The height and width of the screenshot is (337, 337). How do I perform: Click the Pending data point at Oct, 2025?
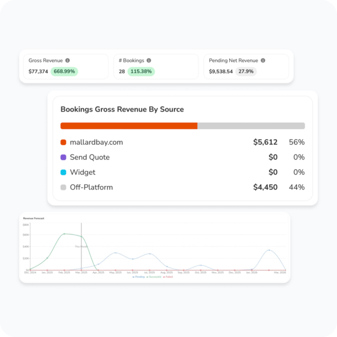(x=201, y=265)
